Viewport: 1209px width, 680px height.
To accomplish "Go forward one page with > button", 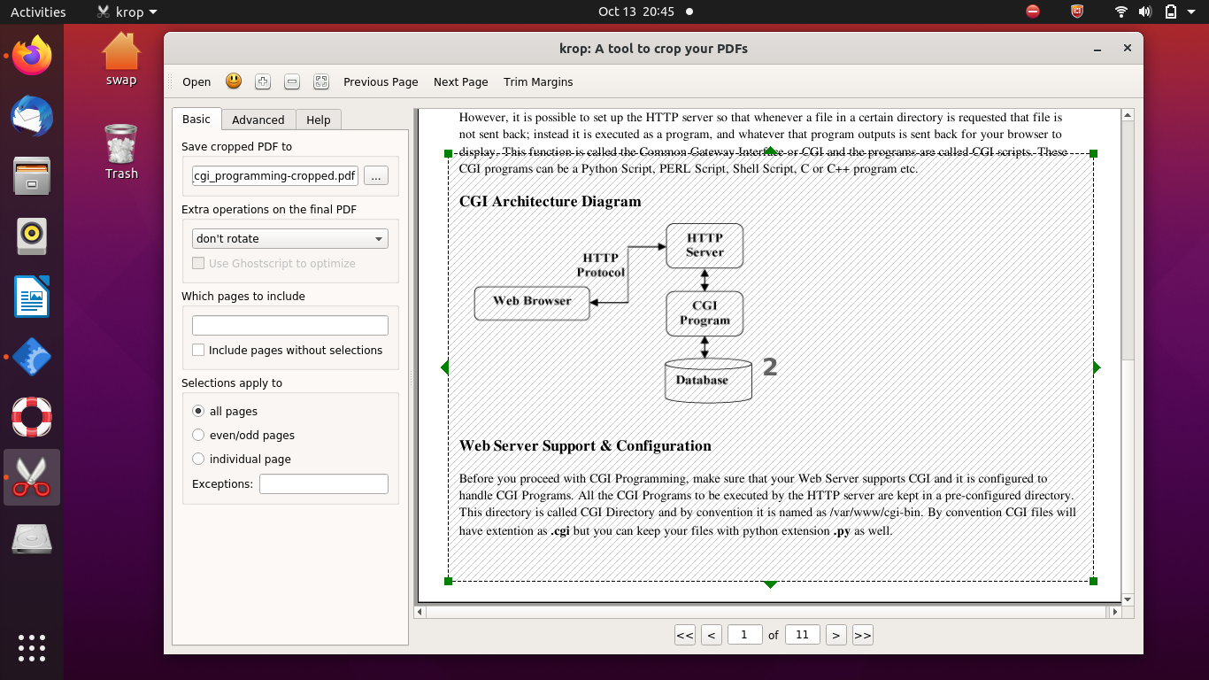I will [836, 635].
